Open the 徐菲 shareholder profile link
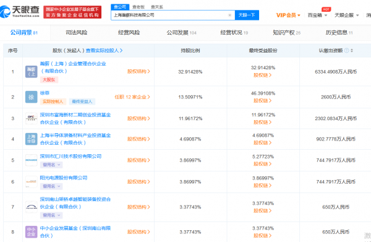The height and width of the screenshot is (242, 371). pyautogui.click(x=45, y=93)
